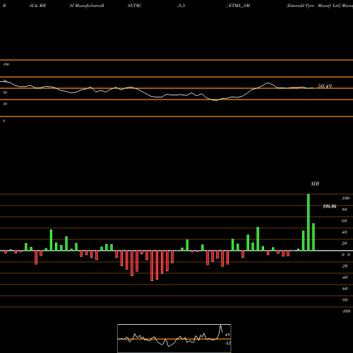Click the "SI(TM)" header label
353x353 pixels.
[134, 6]
